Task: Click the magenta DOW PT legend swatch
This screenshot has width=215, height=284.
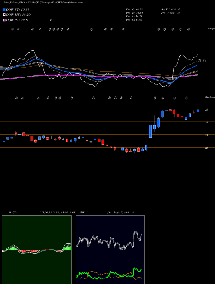Action: tap(4, 20)
